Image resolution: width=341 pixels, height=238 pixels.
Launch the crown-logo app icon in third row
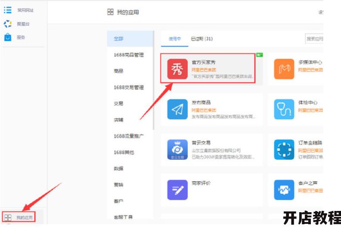(x=177, y=150)
